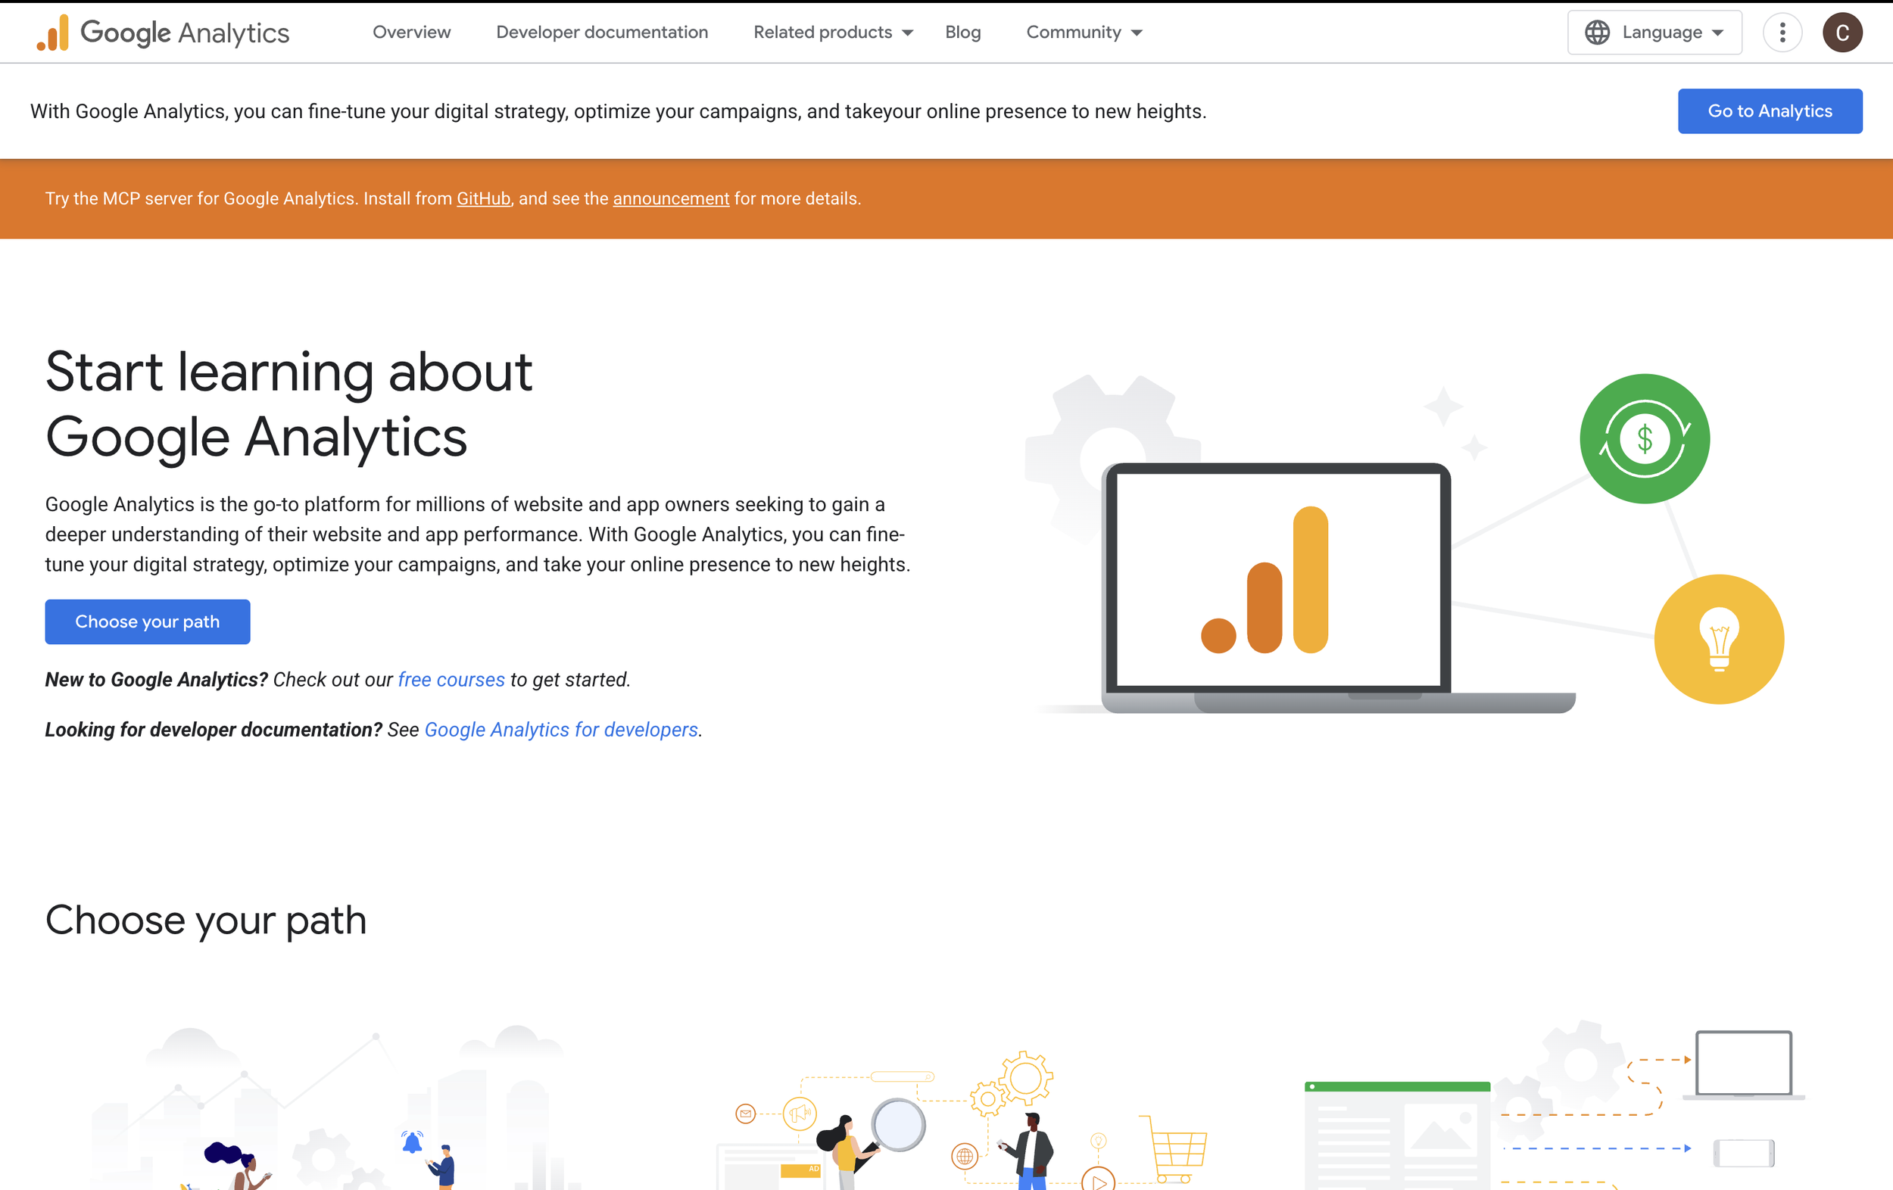This screenshot has width=1893, height=1190.
Task: Open the free courses link
Action: pyautogui.click(x=451, y=680)
